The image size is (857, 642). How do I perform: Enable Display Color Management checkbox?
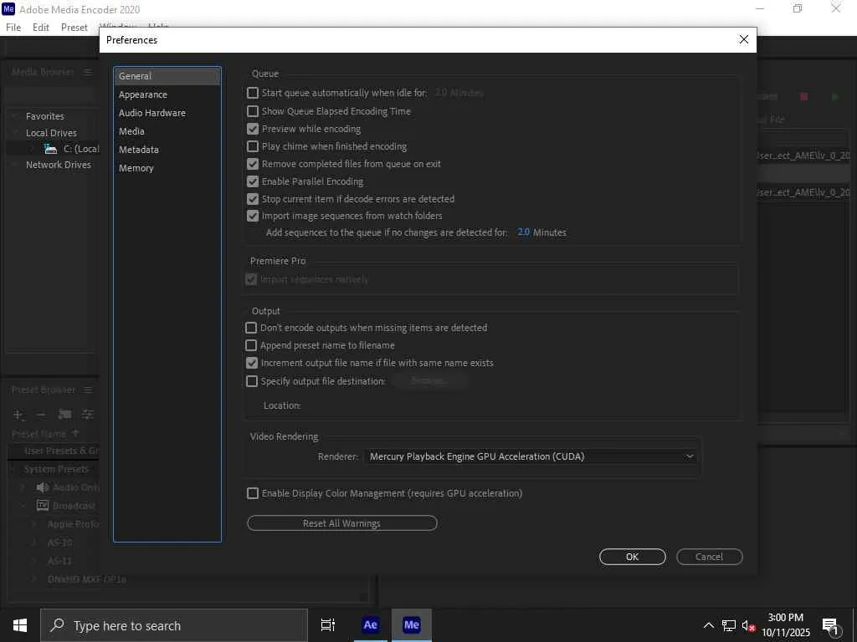tap(253, 493)
